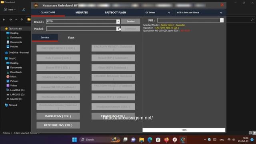The image size is (256, 144).
Task: Switch to the QUALCOMM tab
Action: pos(48,12)
